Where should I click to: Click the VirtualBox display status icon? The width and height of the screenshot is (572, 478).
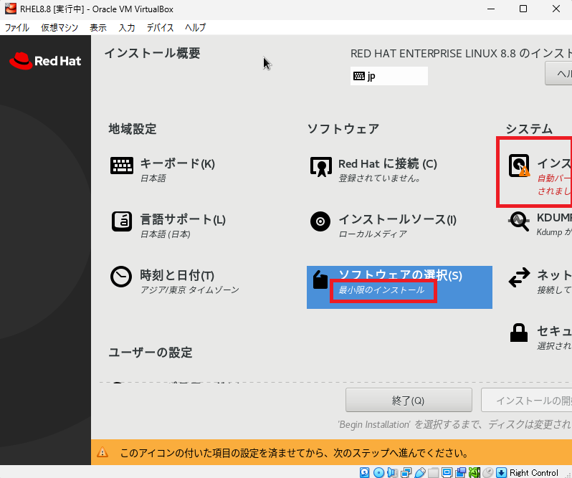pos(447,472)
